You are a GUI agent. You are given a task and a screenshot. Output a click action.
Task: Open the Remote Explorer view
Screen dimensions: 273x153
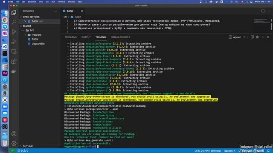click(14, 51)
